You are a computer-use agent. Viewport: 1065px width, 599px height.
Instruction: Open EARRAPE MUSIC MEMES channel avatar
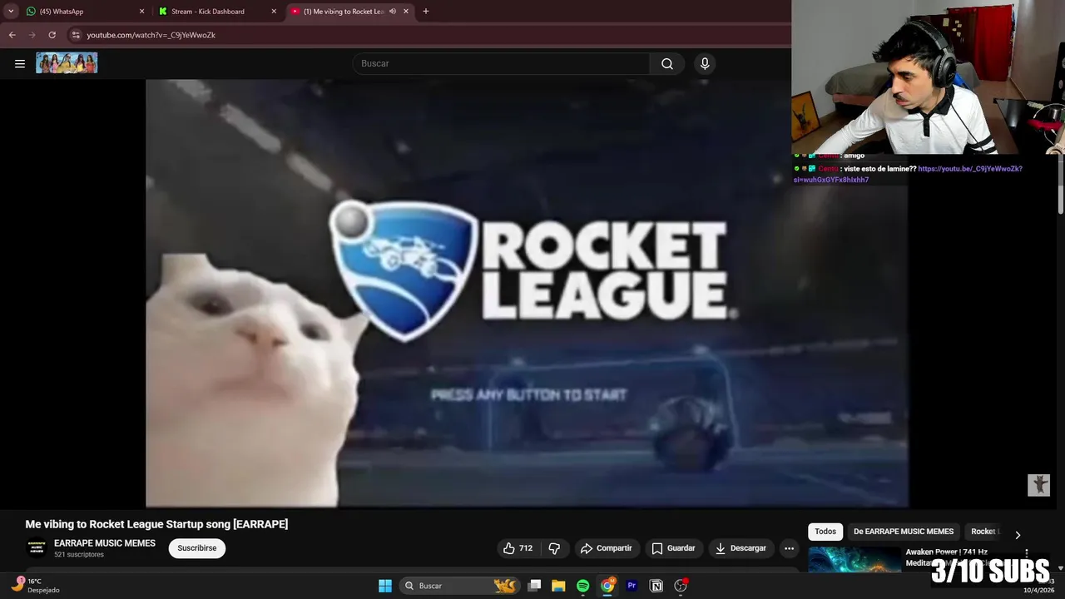coord(37,548)
